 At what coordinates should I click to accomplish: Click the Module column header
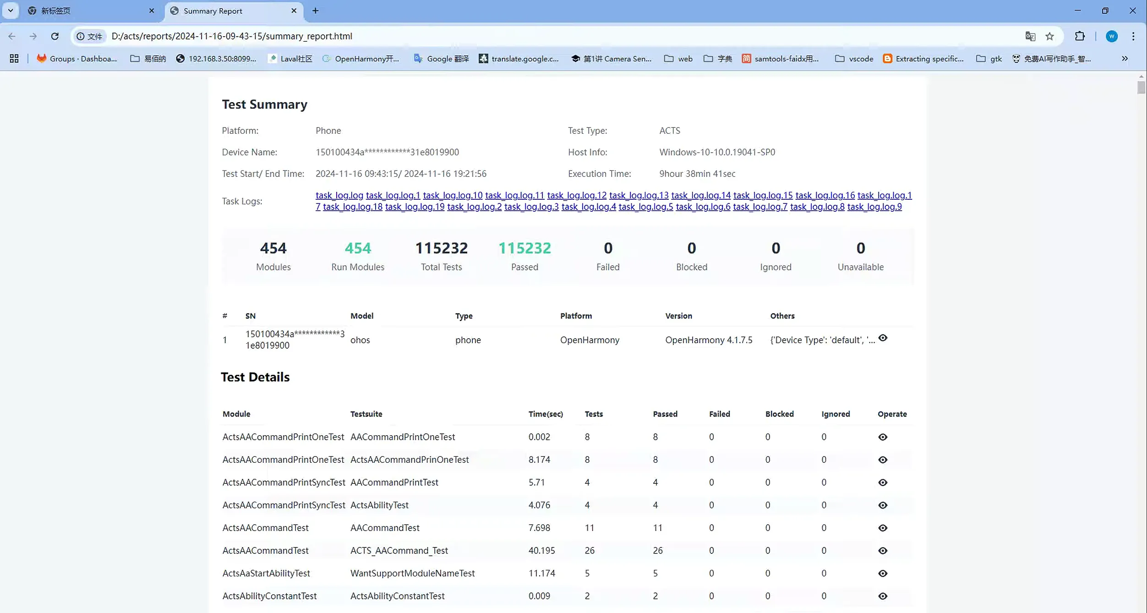click(236, 414)
